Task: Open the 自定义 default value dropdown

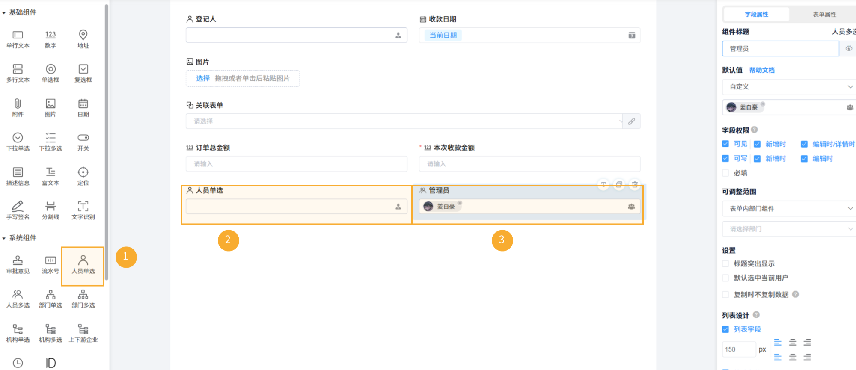Action: coord(789,87)
